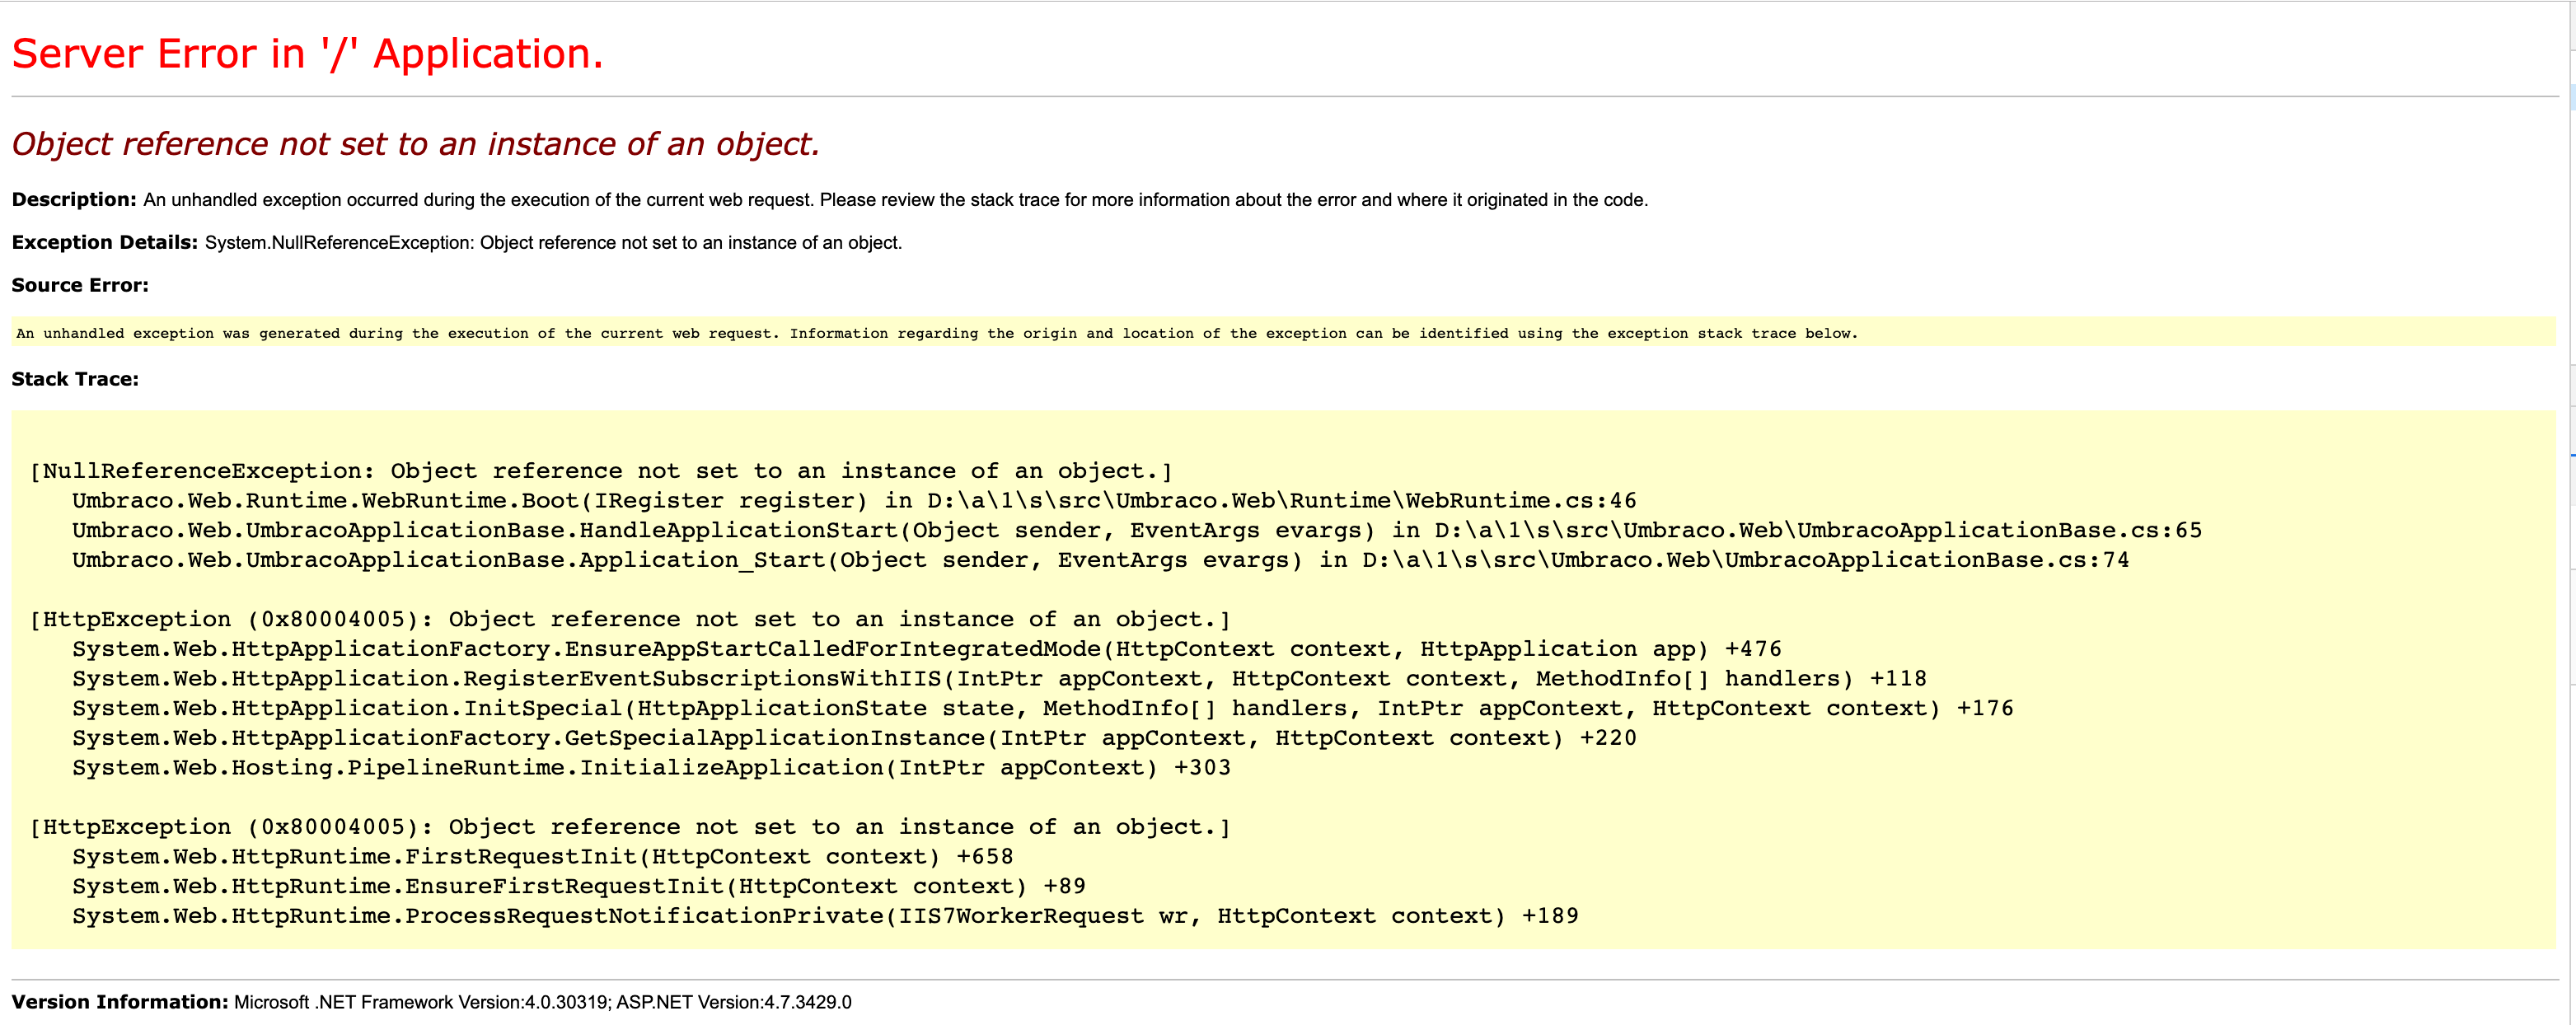The image size is (2576, 1025).
Task: Click the HttpRuntime.FirstRequestInit stack line
Action: 542,857
